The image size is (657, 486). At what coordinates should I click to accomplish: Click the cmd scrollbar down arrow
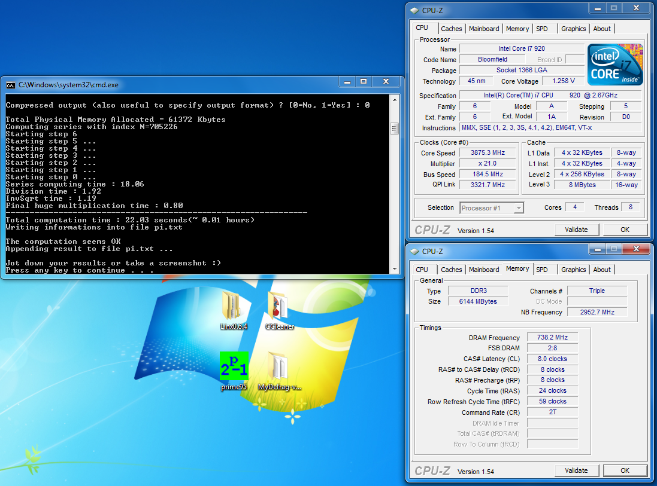(394, 269)
